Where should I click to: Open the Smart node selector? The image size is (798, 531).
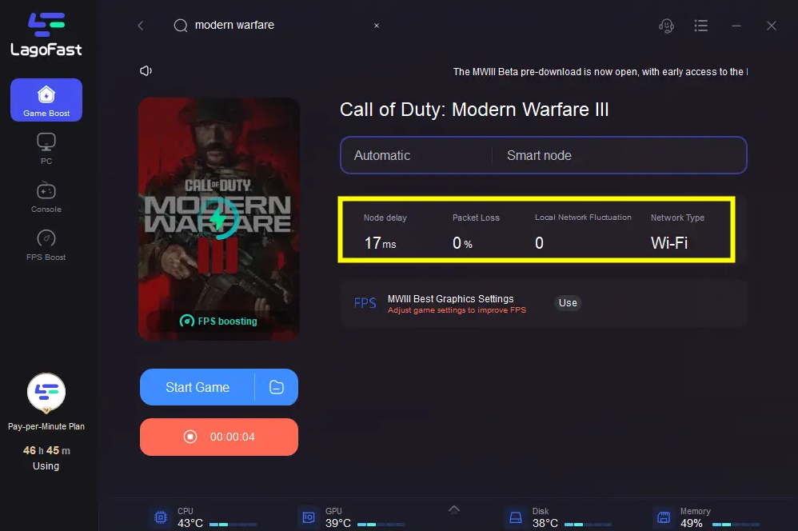point(619,155)
